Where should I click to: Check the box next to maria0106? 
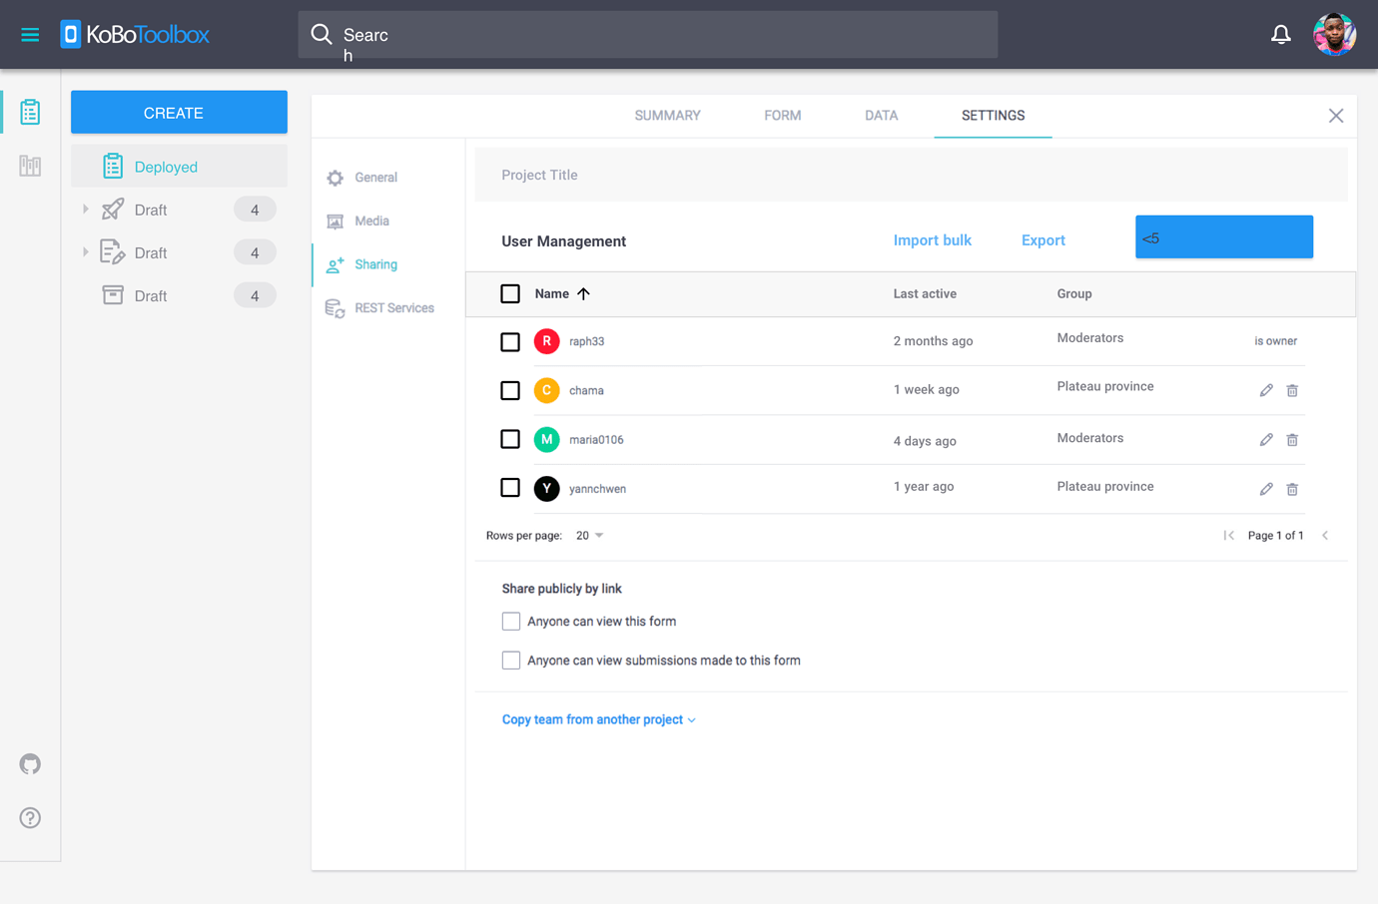(510, 439)
